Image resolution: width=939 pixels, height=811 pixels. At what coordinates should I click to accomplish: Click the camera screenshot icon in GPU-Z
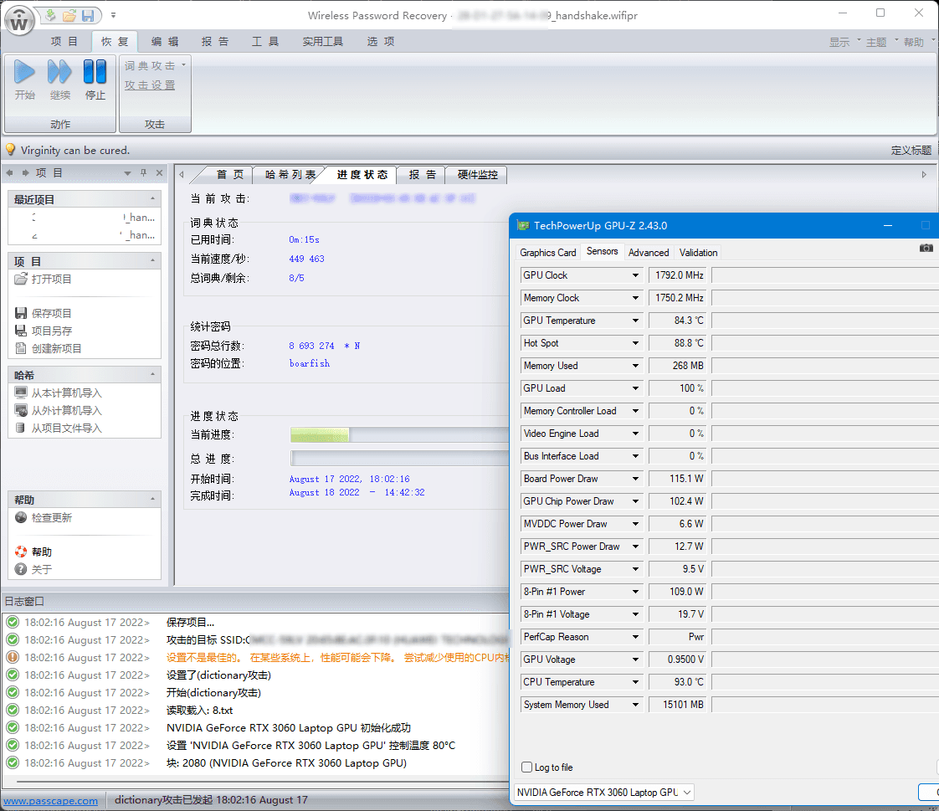[x=926, y=248]
